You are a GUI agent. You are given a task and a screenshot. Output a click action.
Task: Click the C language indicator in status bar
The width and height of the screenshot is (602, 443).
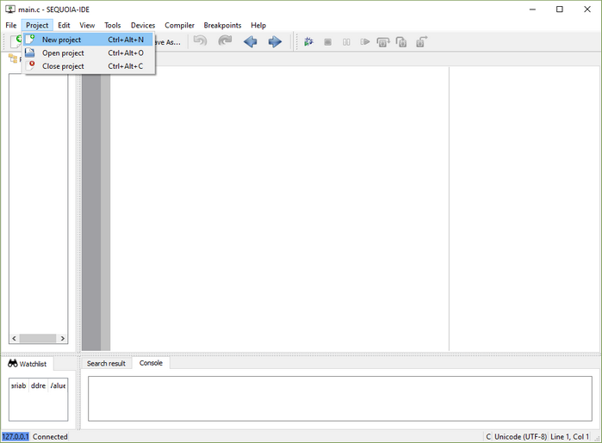[x=488, y=436]
